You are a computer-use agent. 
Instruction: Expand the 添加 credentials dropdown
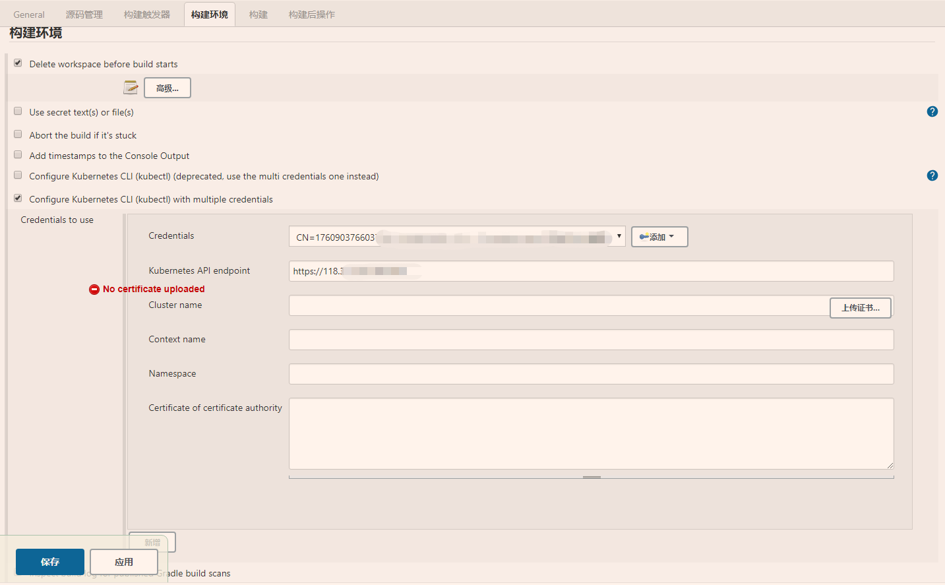(671, 236)
